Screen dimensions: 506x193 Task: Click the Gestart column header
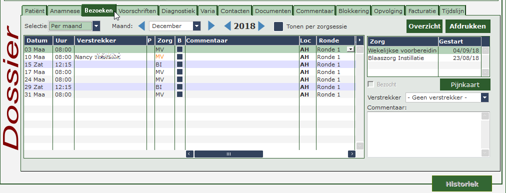[459, 41]
